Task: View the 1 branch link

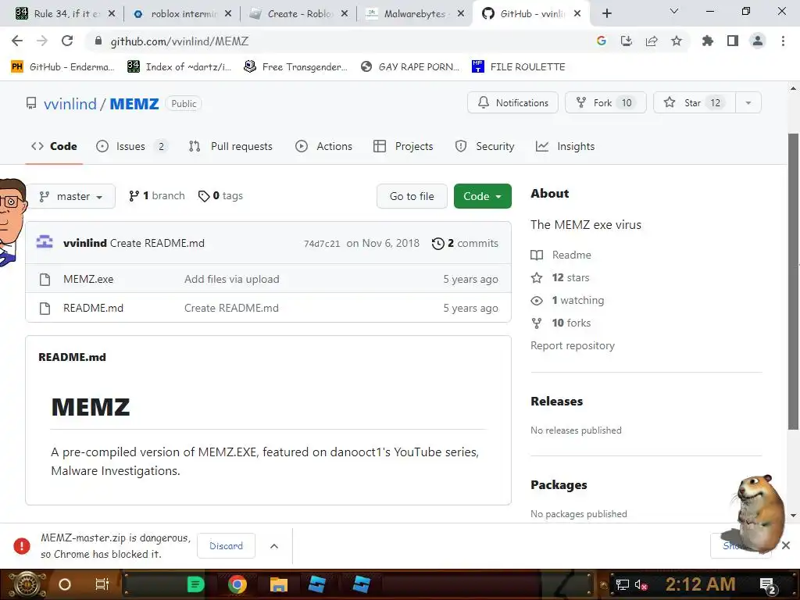Action: pyautogui.click(x=156, y=196)
